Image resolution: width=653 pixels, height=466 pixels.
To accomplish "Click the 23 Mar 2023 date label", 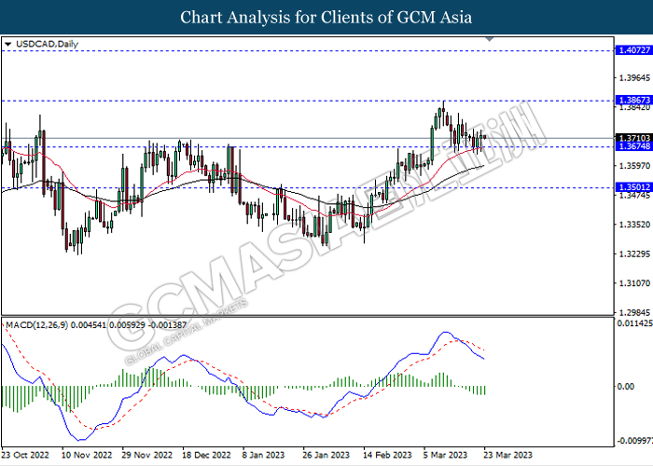I will [507, 455].
